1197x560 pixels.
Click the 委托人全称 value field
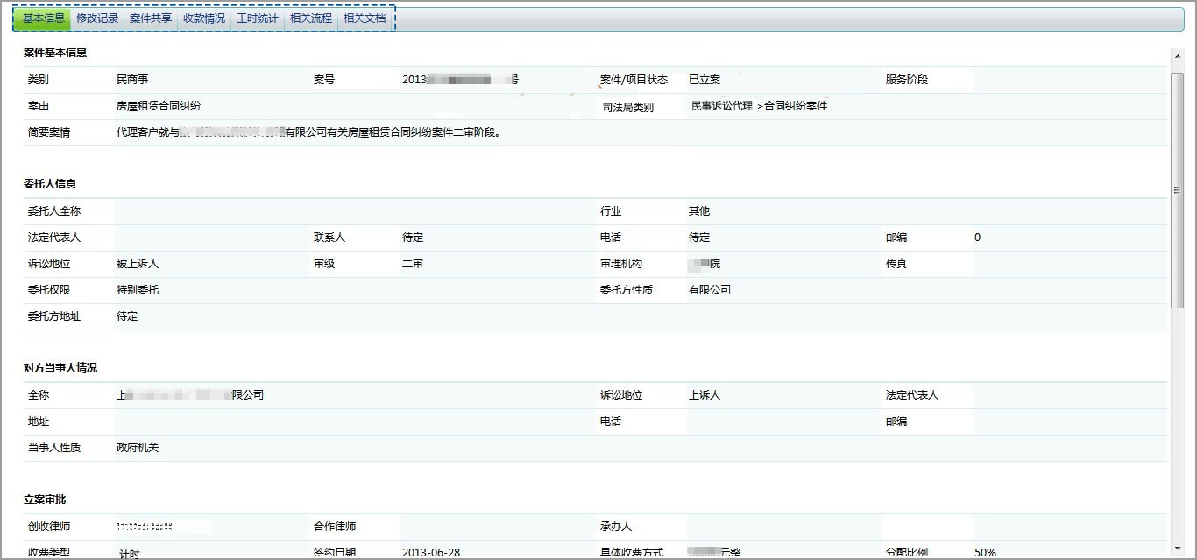pos(351,211)
